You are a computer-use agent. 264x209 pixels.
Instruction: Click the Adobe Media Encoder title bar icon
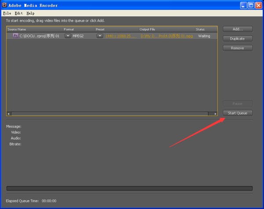(x=4, y=5)
